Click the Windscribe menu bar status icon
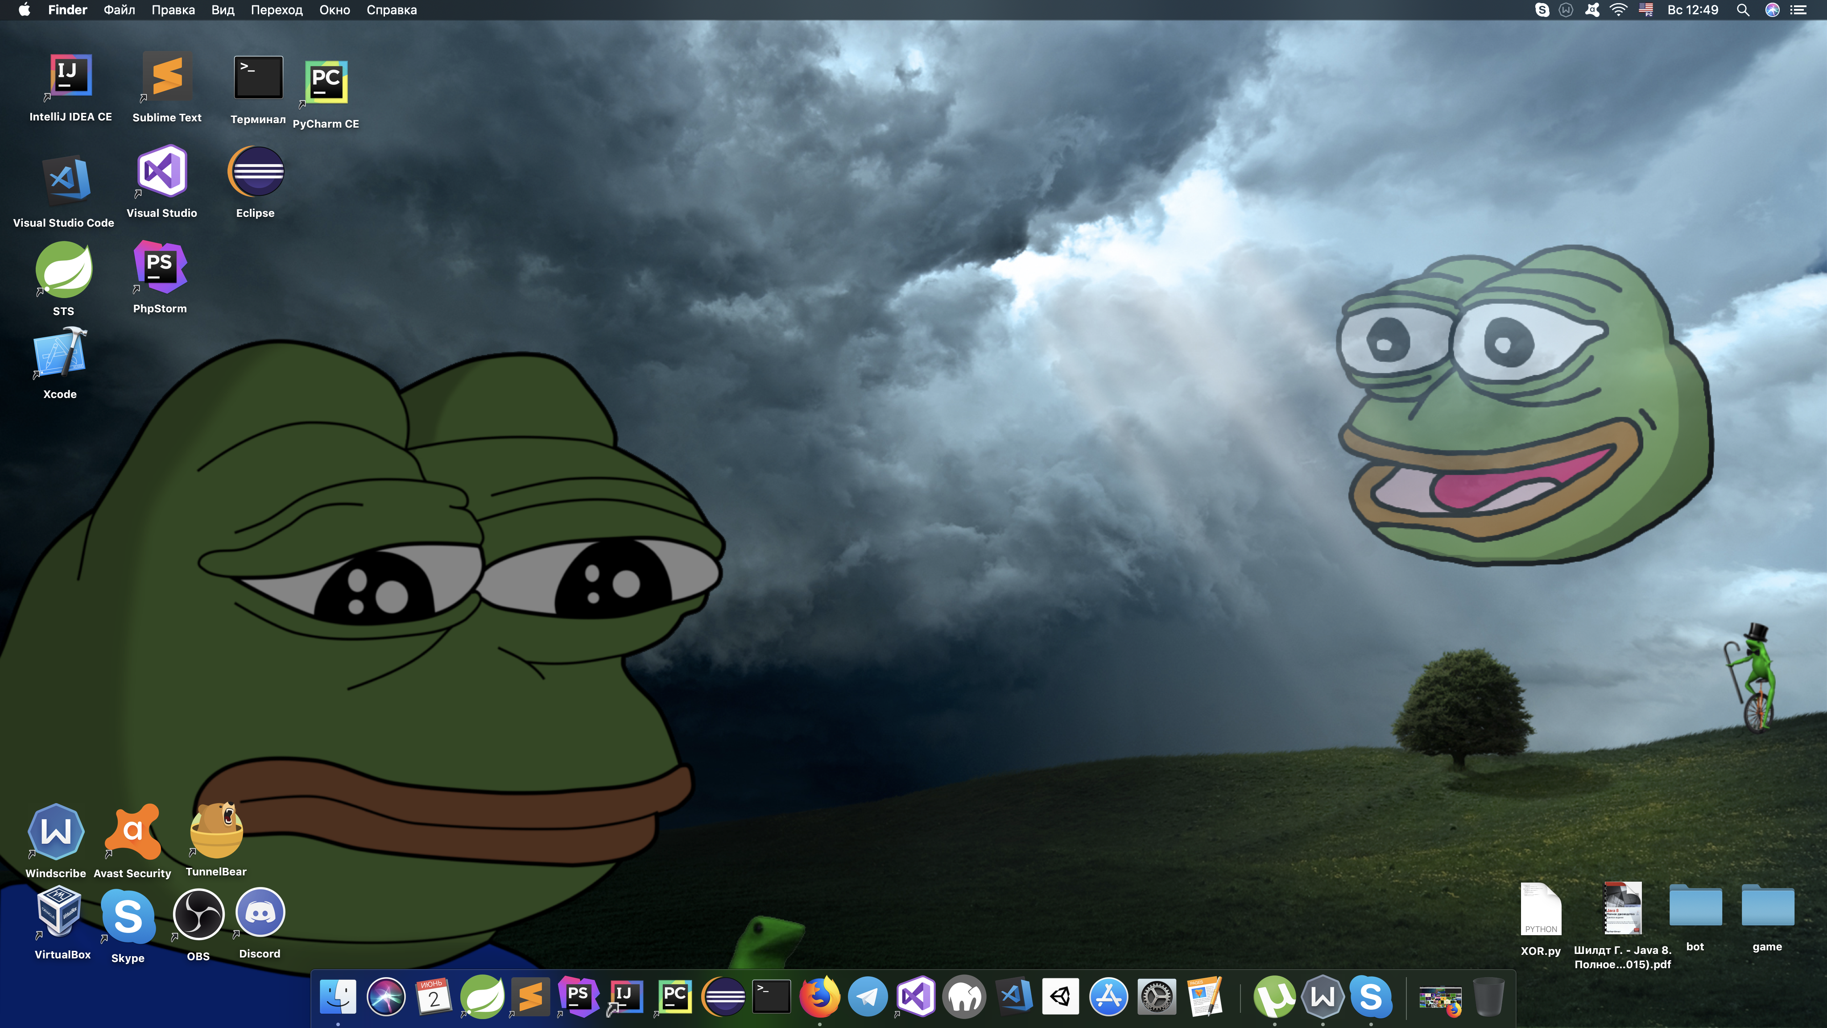The image size is (1827, 1028). pos(1566,10)
